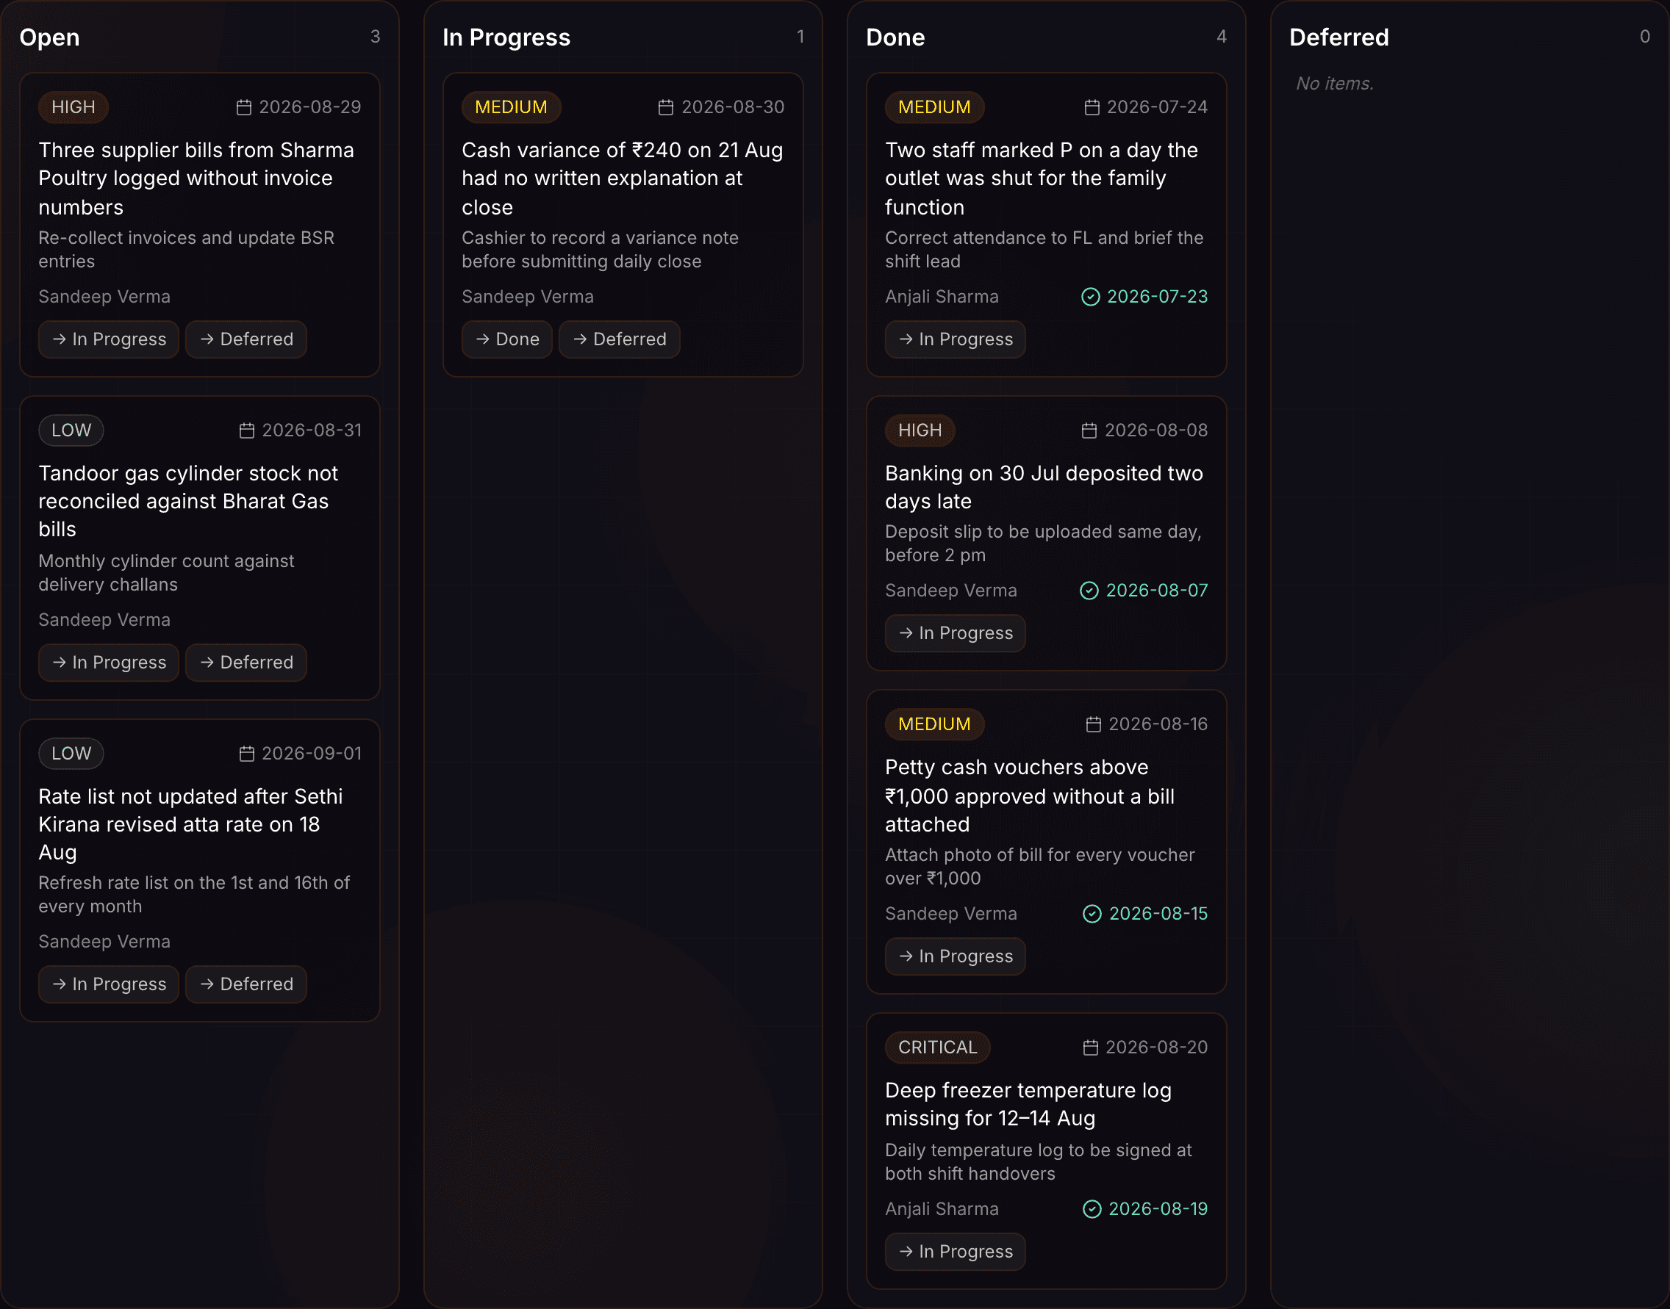Reopen Banking on 30 Jul card to In Progress
1670x1309 pixels.
click(x=956, y=634)
